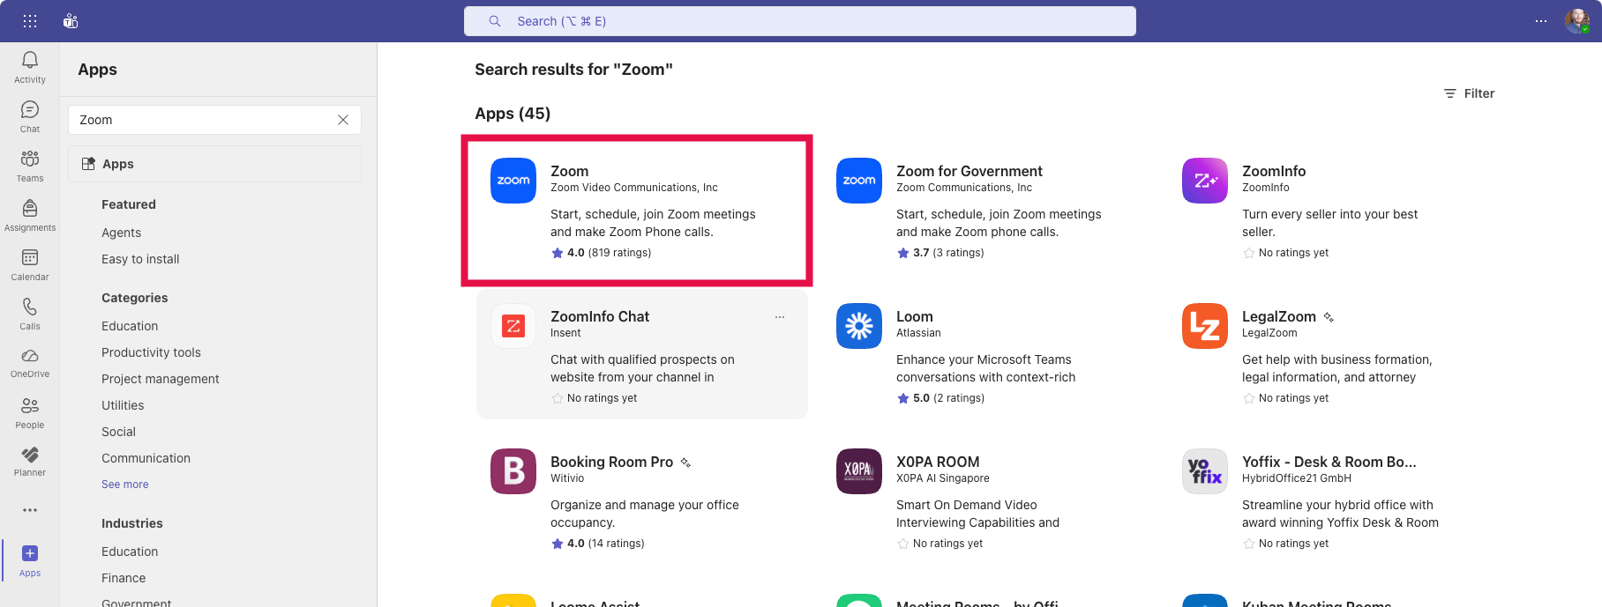Screen dimensions: 1602x607
Task: Open Chat in the left rail
Action: 30,109
